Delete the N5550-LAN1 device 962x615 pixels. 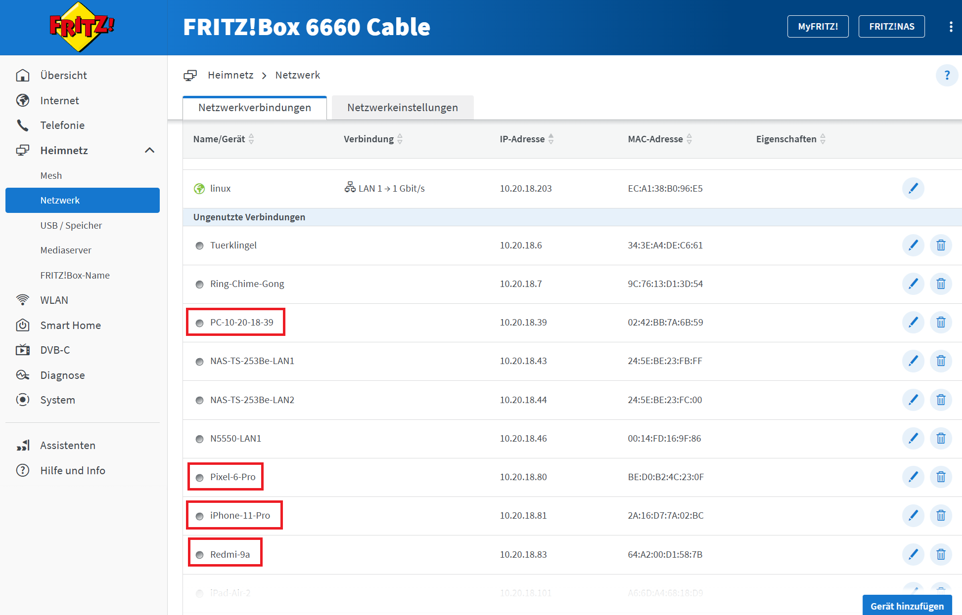pyautogui.click(x=941, y=438)
